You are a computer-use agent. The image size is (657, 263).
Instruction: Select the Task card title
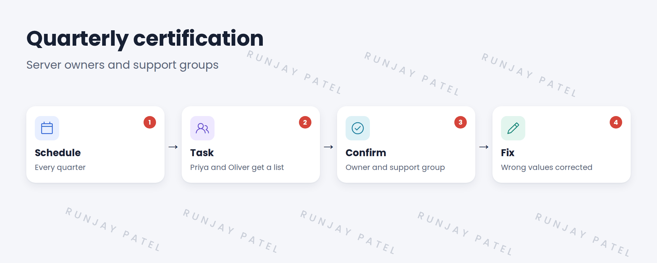point(202,153)
